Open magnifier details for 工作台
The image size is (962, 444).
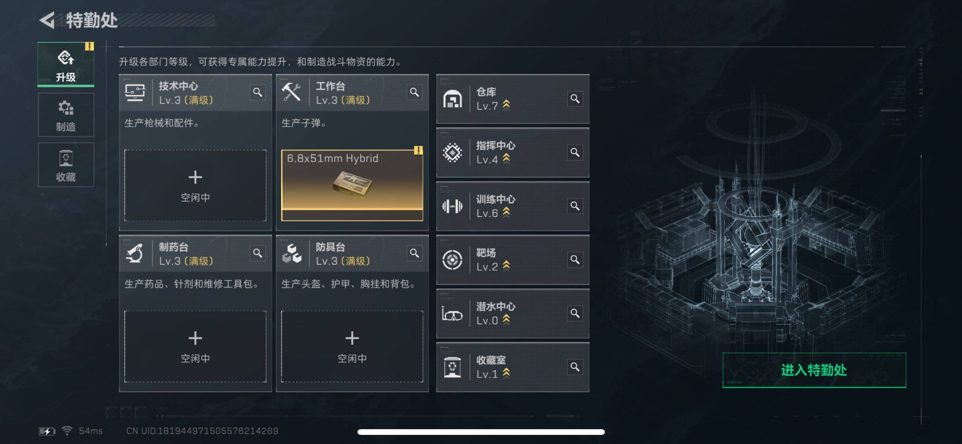415,92
